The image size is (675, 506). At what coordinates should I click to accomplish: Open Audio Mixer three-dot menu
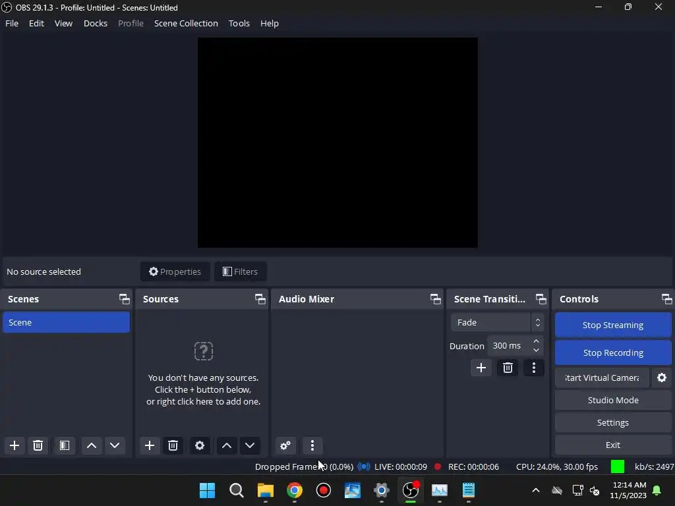(312, 445)
